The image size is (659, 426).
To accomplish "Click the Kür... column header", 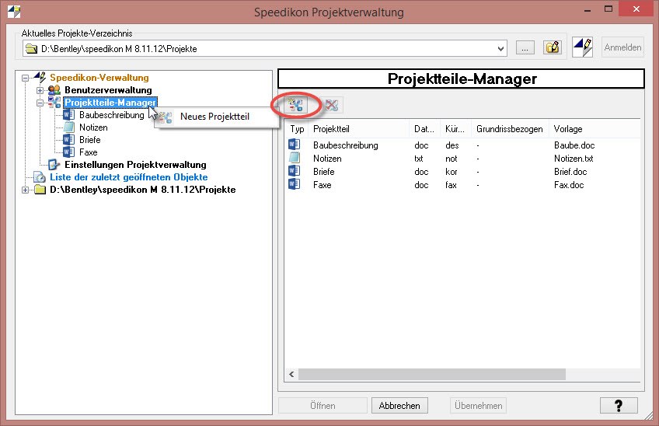I will (455, 129).
